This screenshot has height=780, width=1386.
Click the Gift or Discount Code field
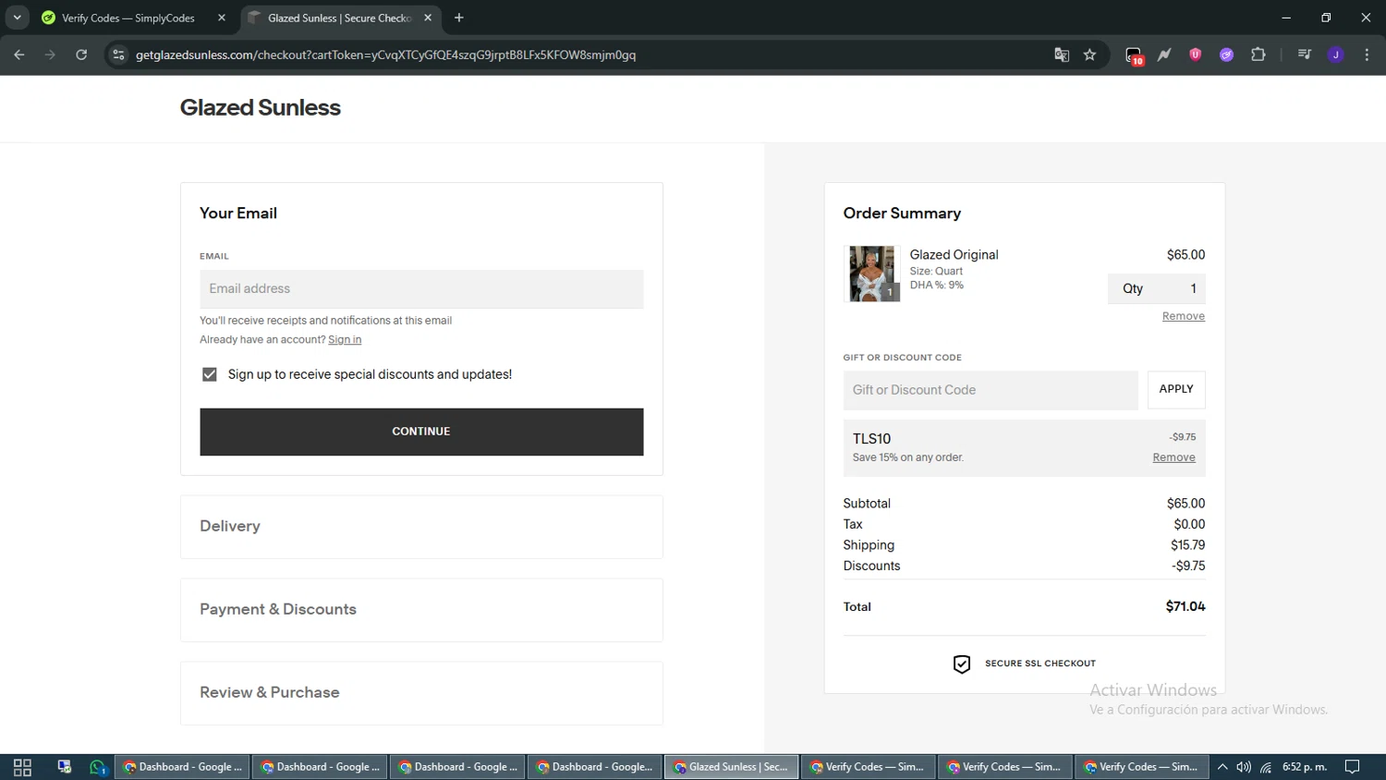[x=991, y=390]
